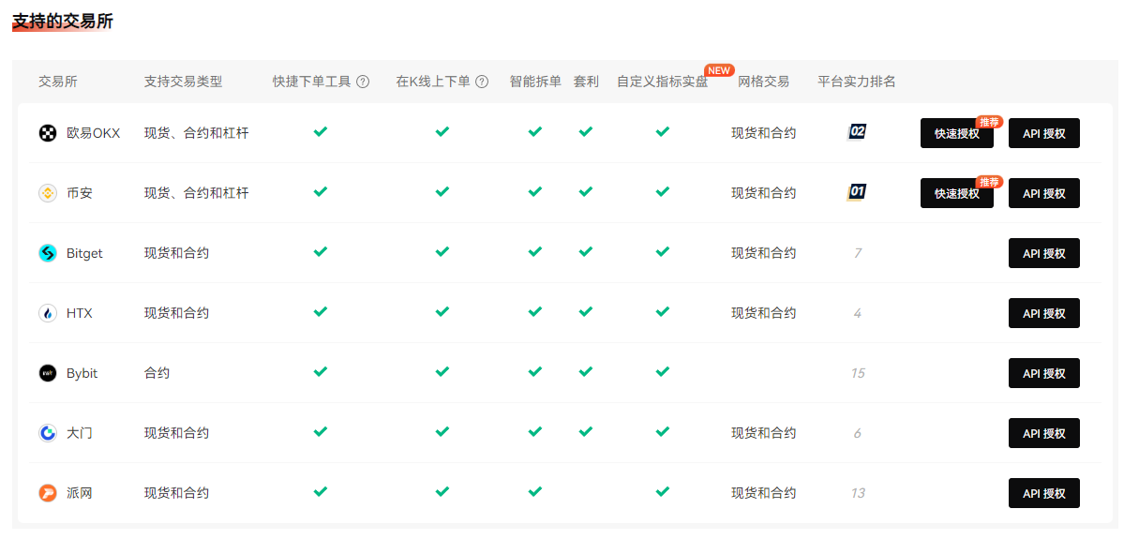
Task: Click rank number 7 in Bitget row
Action: point(858,253)
